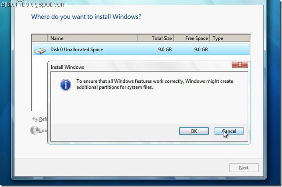Click the Next button
The height and width of the screenshot is (187, 282).
244,168
